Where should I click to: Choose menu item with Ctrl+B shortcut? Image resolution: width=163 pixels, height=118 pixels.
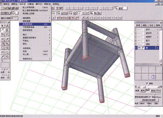(x=35, y=7)
